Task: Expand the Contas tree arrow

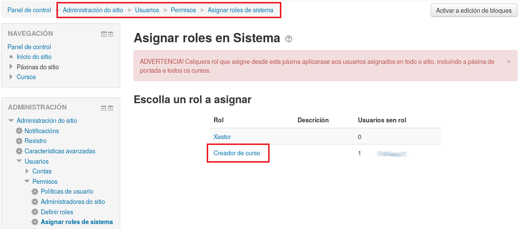Action: point(27,172)
